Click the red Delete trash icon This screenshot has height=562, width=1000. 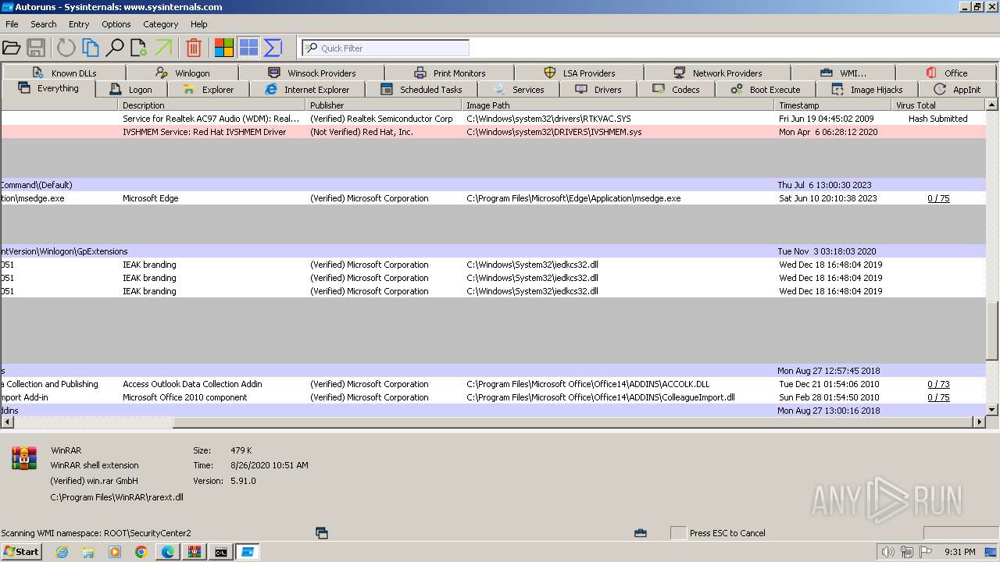click(x=194, y=48)
